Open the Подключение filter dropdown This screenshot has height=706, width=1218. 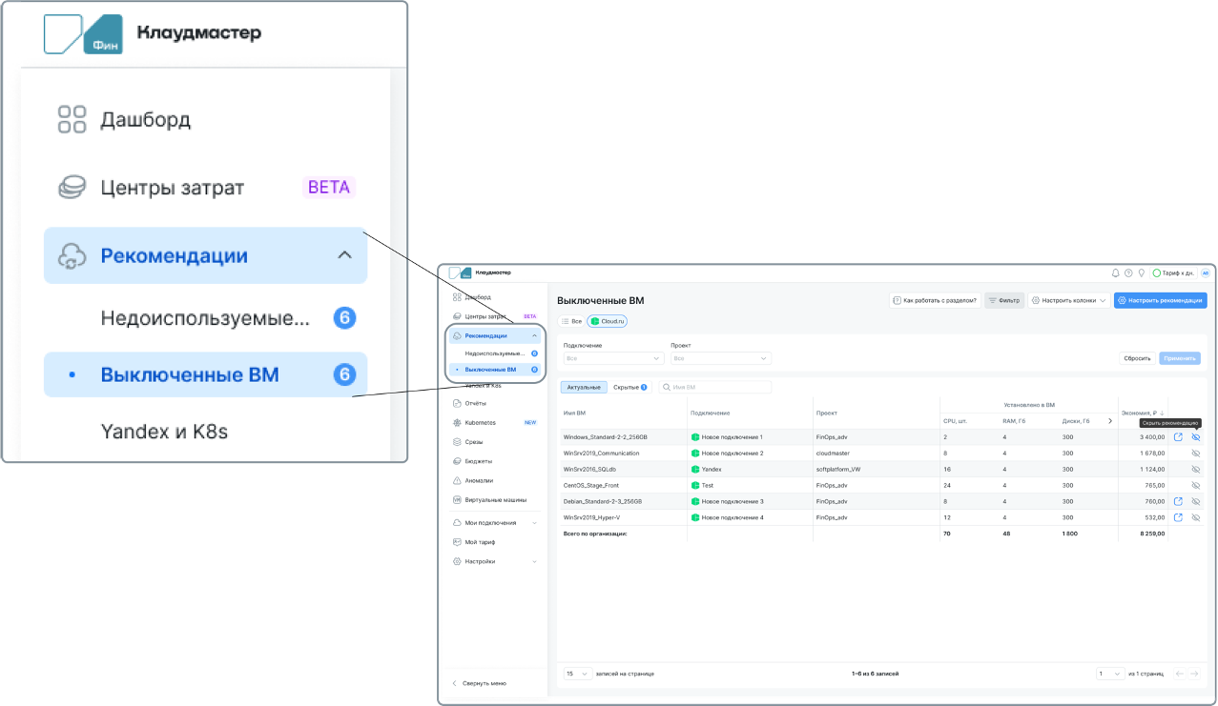(x=613, y=358)
